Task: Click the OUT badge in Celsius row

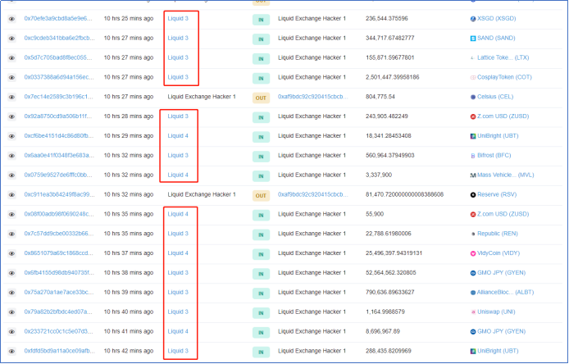Action: 261,97
